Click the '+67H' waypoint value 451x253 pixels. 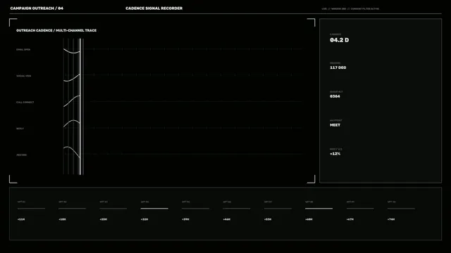tap(350, 219)
